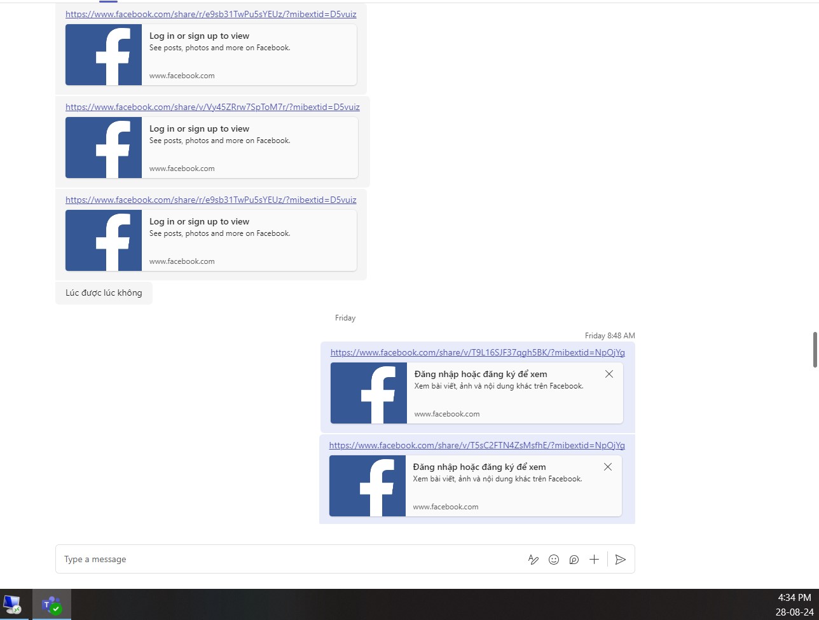Open the text formatting options in compose box

(x=533, y=560)
